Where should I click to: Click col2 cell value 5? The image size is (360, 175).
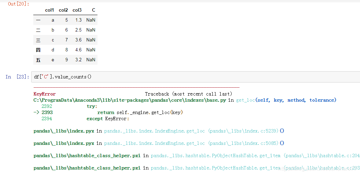67,20
